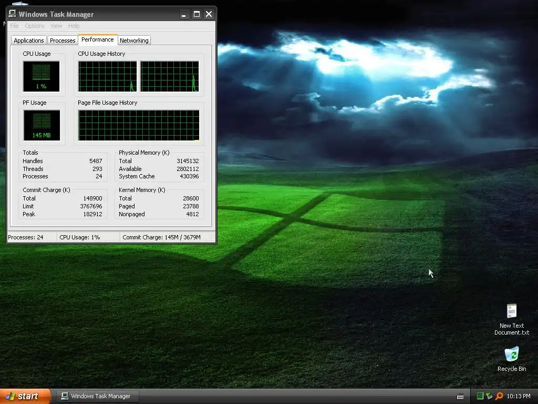Open the View menu in Task Manager
Viewport: 538px width, 404px height.
(56, 26)
